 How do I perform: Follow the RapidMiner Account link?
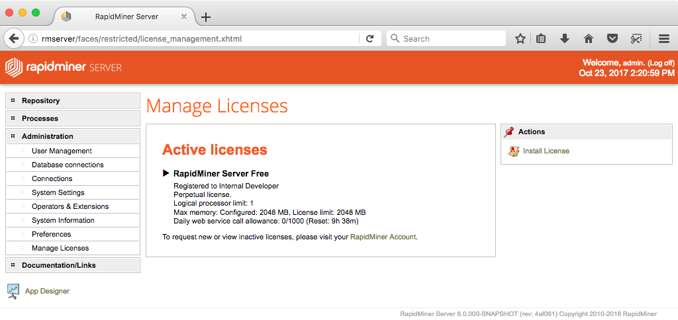[x=383, y=237]
